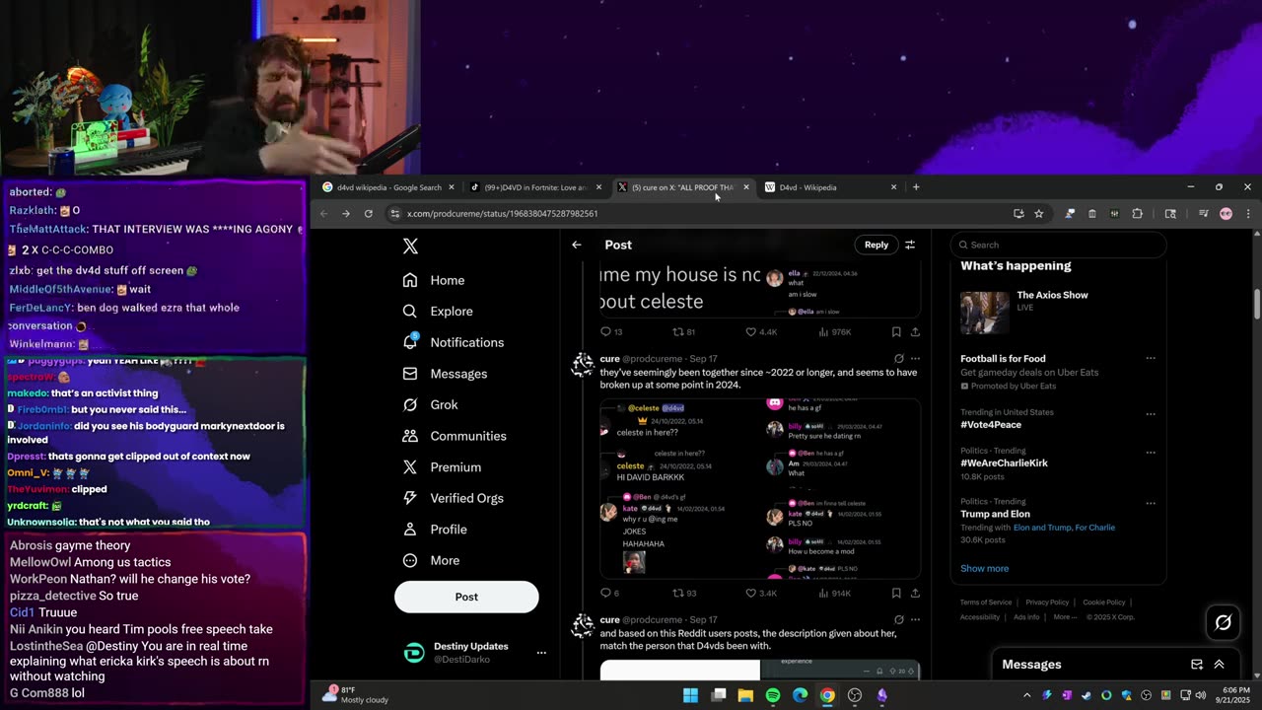Image resolution: width=1262 pixels, height=710 pixels.
Task: Open Chrome three-dot menu
Action: pos(1248,213)
